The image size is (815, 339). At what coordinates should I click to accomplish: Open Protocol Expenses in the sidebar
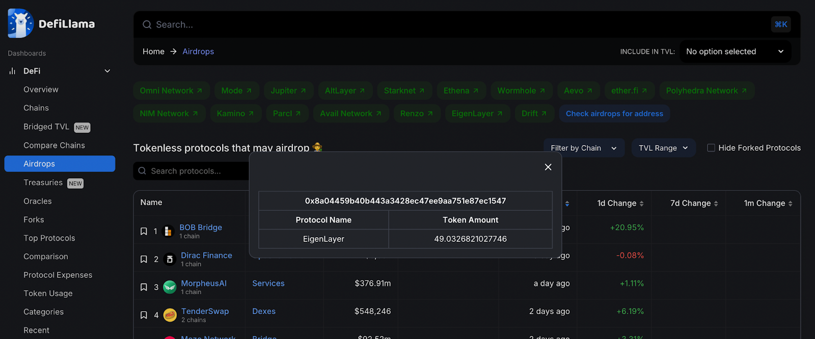[x=58, y=275]
